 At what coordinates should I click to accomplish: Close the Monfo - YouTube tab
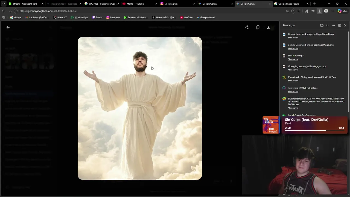(x=156, y=4)
